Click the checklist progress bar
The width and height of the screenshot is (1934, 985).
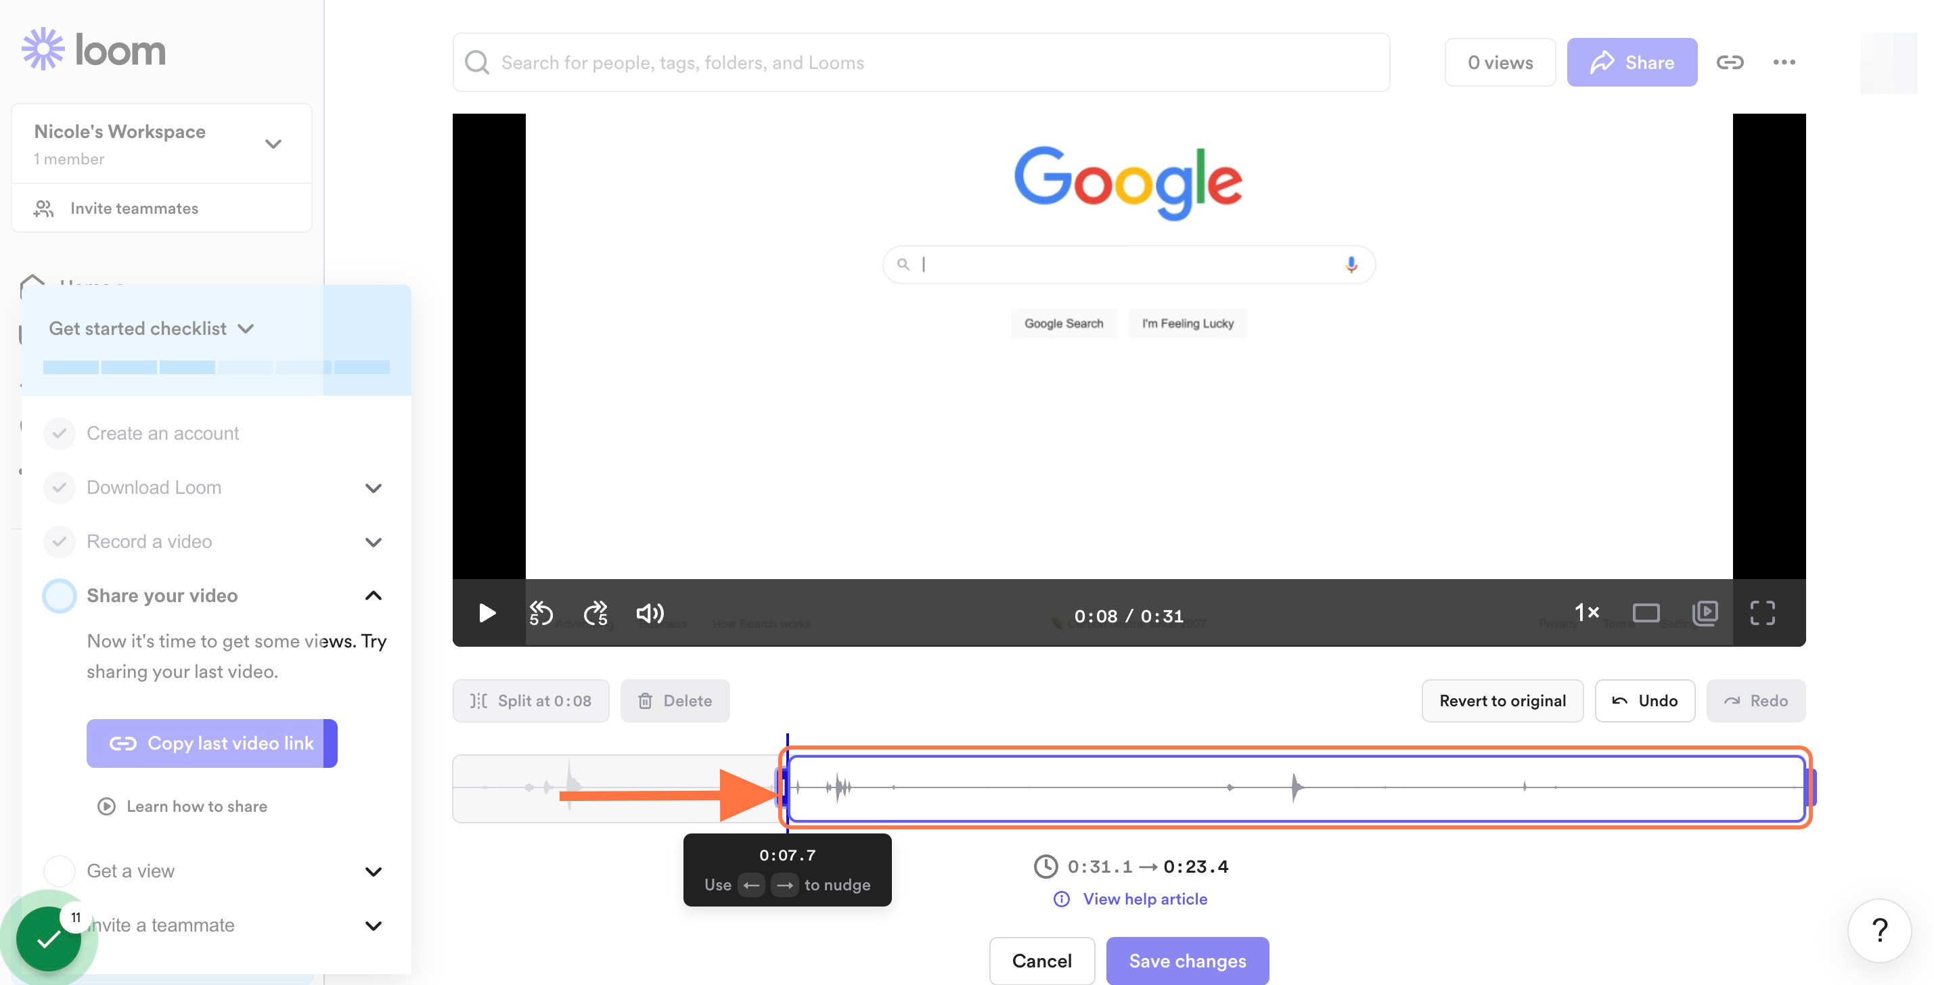[217, 367]
